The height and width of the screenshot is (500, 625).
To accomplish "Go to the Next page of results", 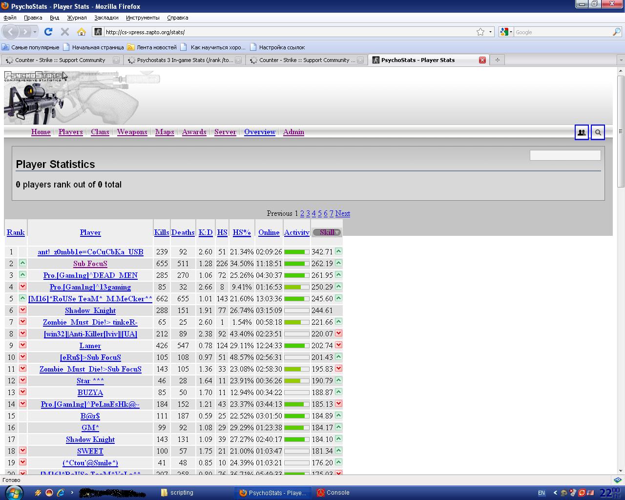I will 342,213.
